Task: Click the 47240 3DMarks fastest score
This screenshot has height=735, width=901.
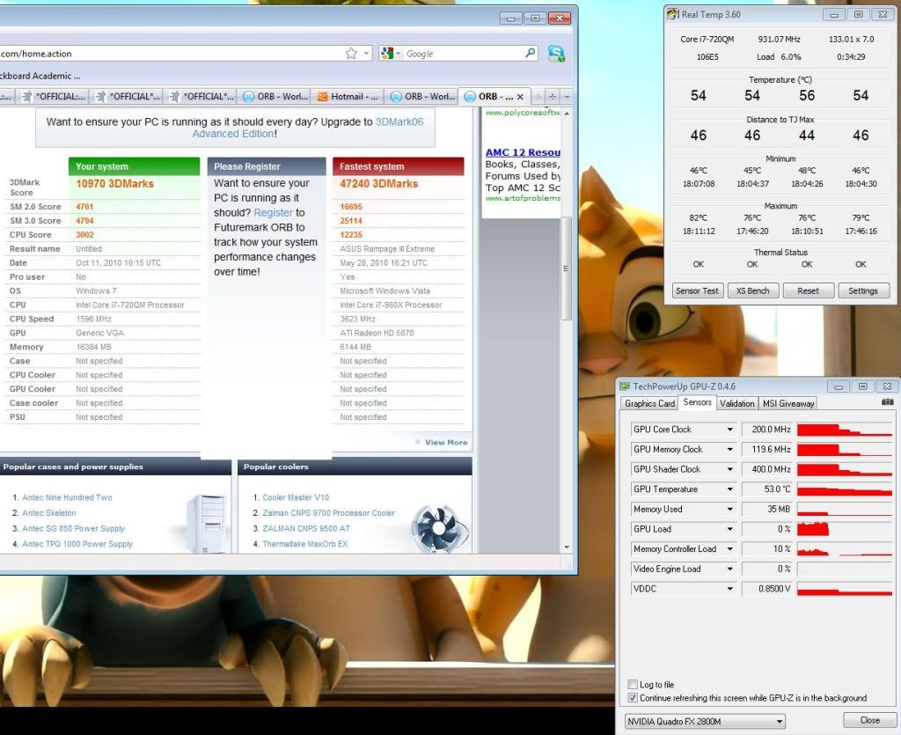Action: tap(378, 184)
